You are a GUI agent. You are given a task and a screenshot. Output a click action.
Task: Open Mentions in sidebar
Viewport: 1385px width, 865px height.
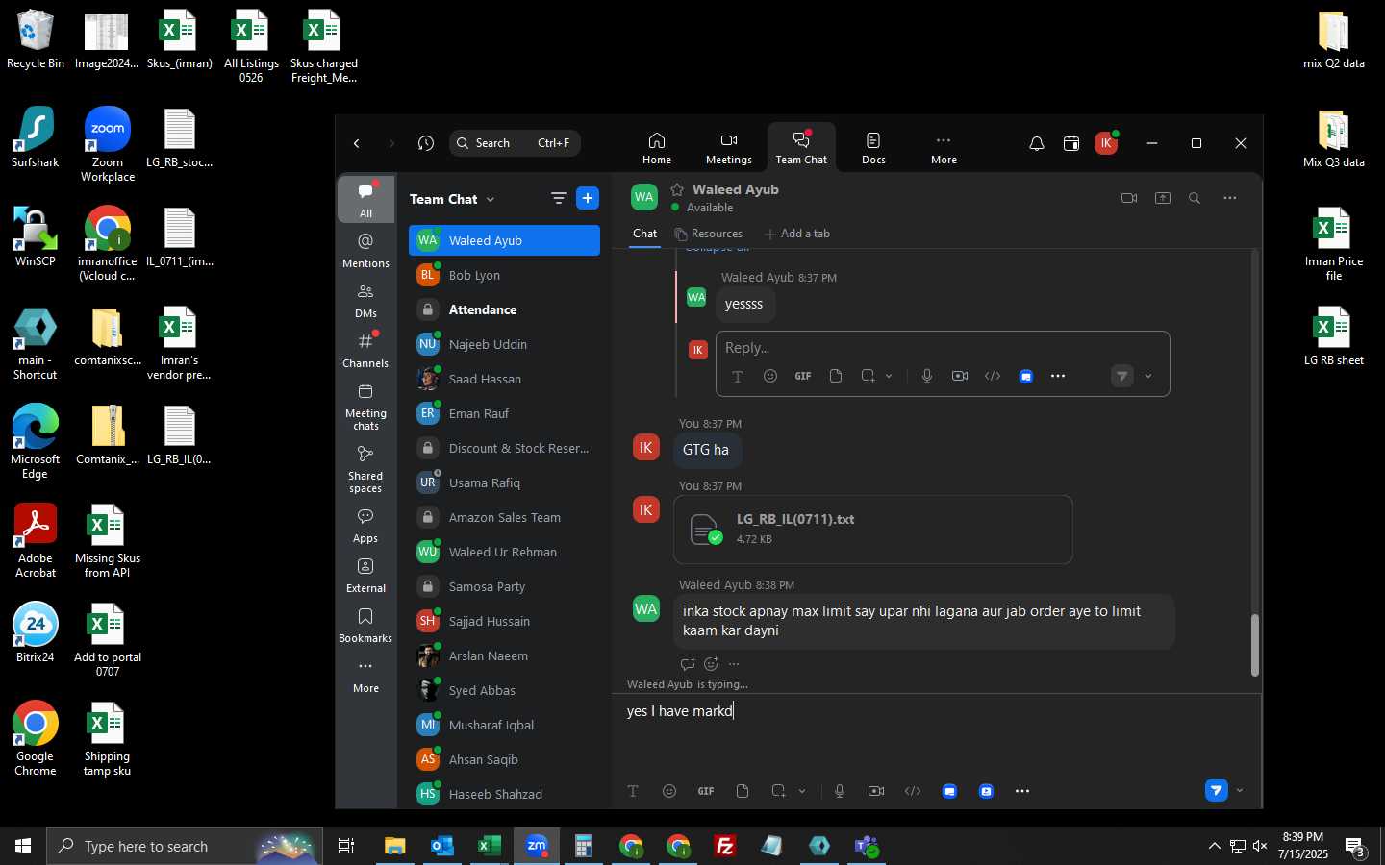tap(365, 250)
